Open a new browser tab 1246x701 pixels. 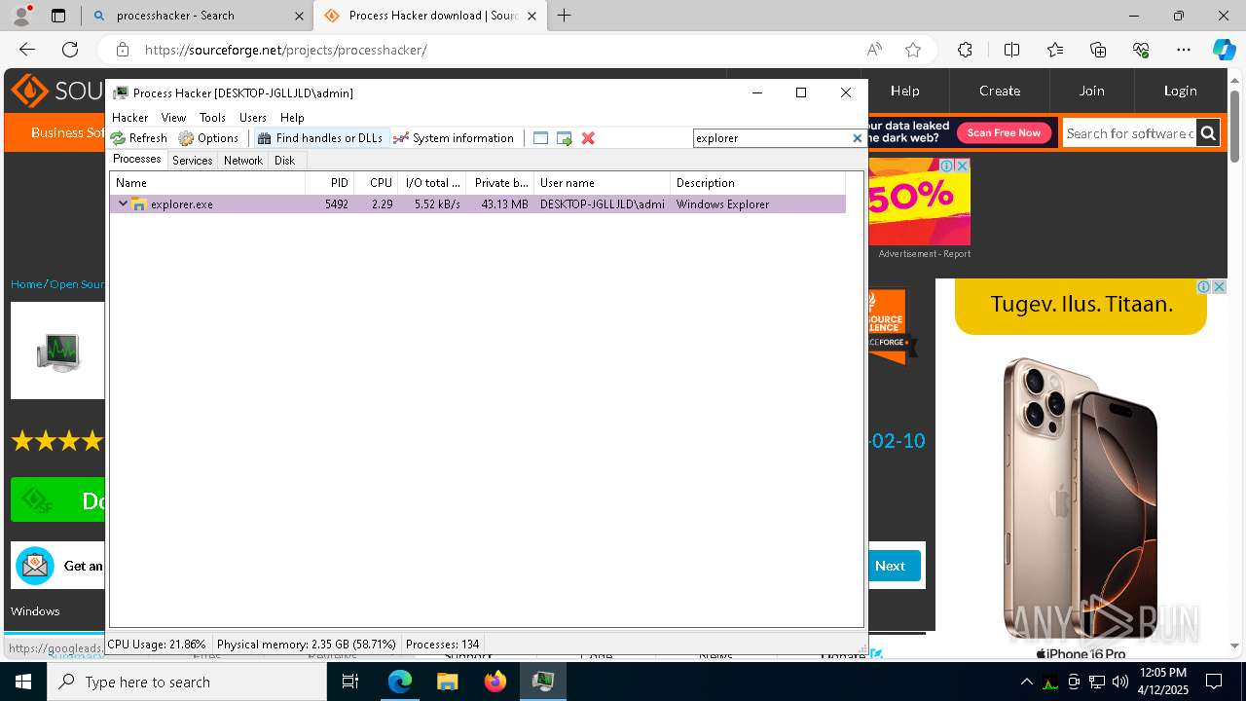[x=565, y=16]
